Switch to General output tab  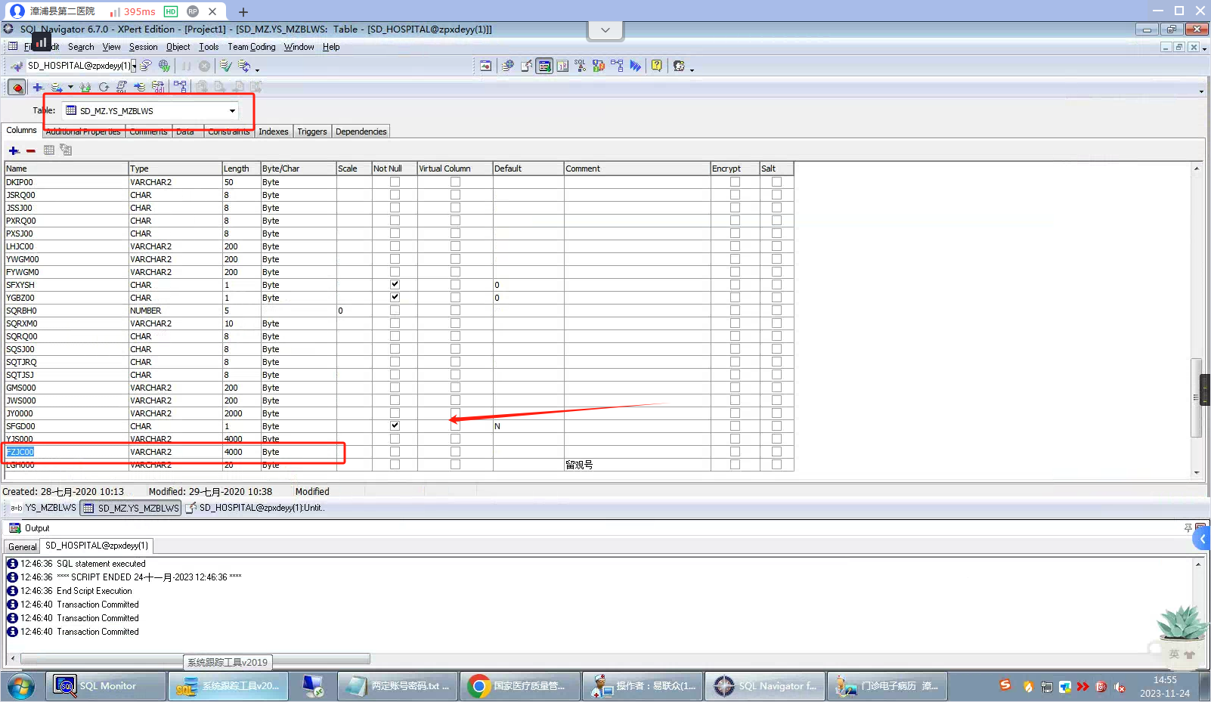pos(23,546)
